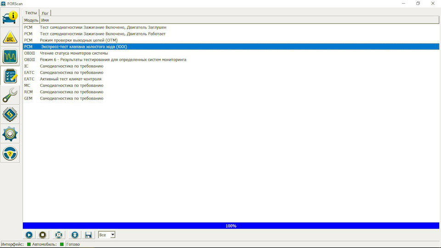Sort by the 'Модуль' column header
Screen dimensions: 441x248
pyautogui.click(x=31, y=20)
